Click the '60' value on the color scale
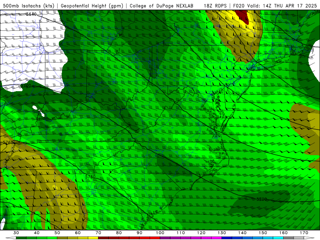Image resolution: width=320 pixels, height=240 pixels. pyautogui.click(x=78, y=233)
